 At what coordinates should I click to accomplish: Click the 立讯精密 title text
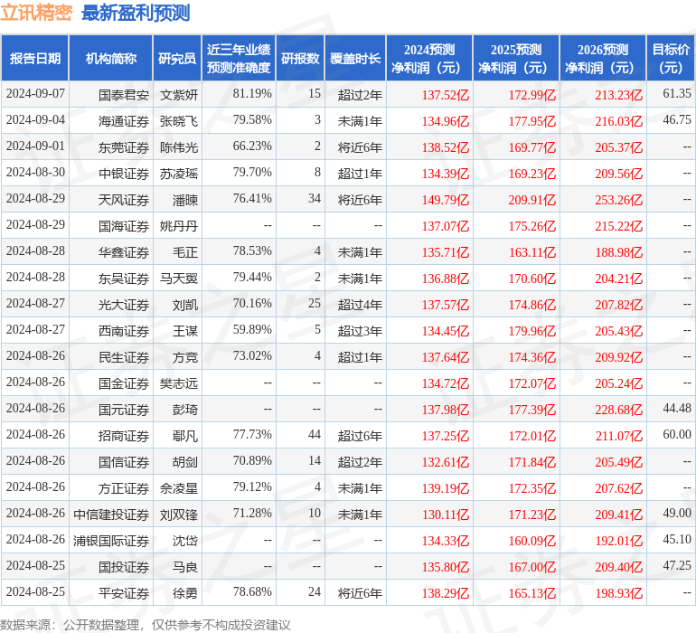(36, 12)
